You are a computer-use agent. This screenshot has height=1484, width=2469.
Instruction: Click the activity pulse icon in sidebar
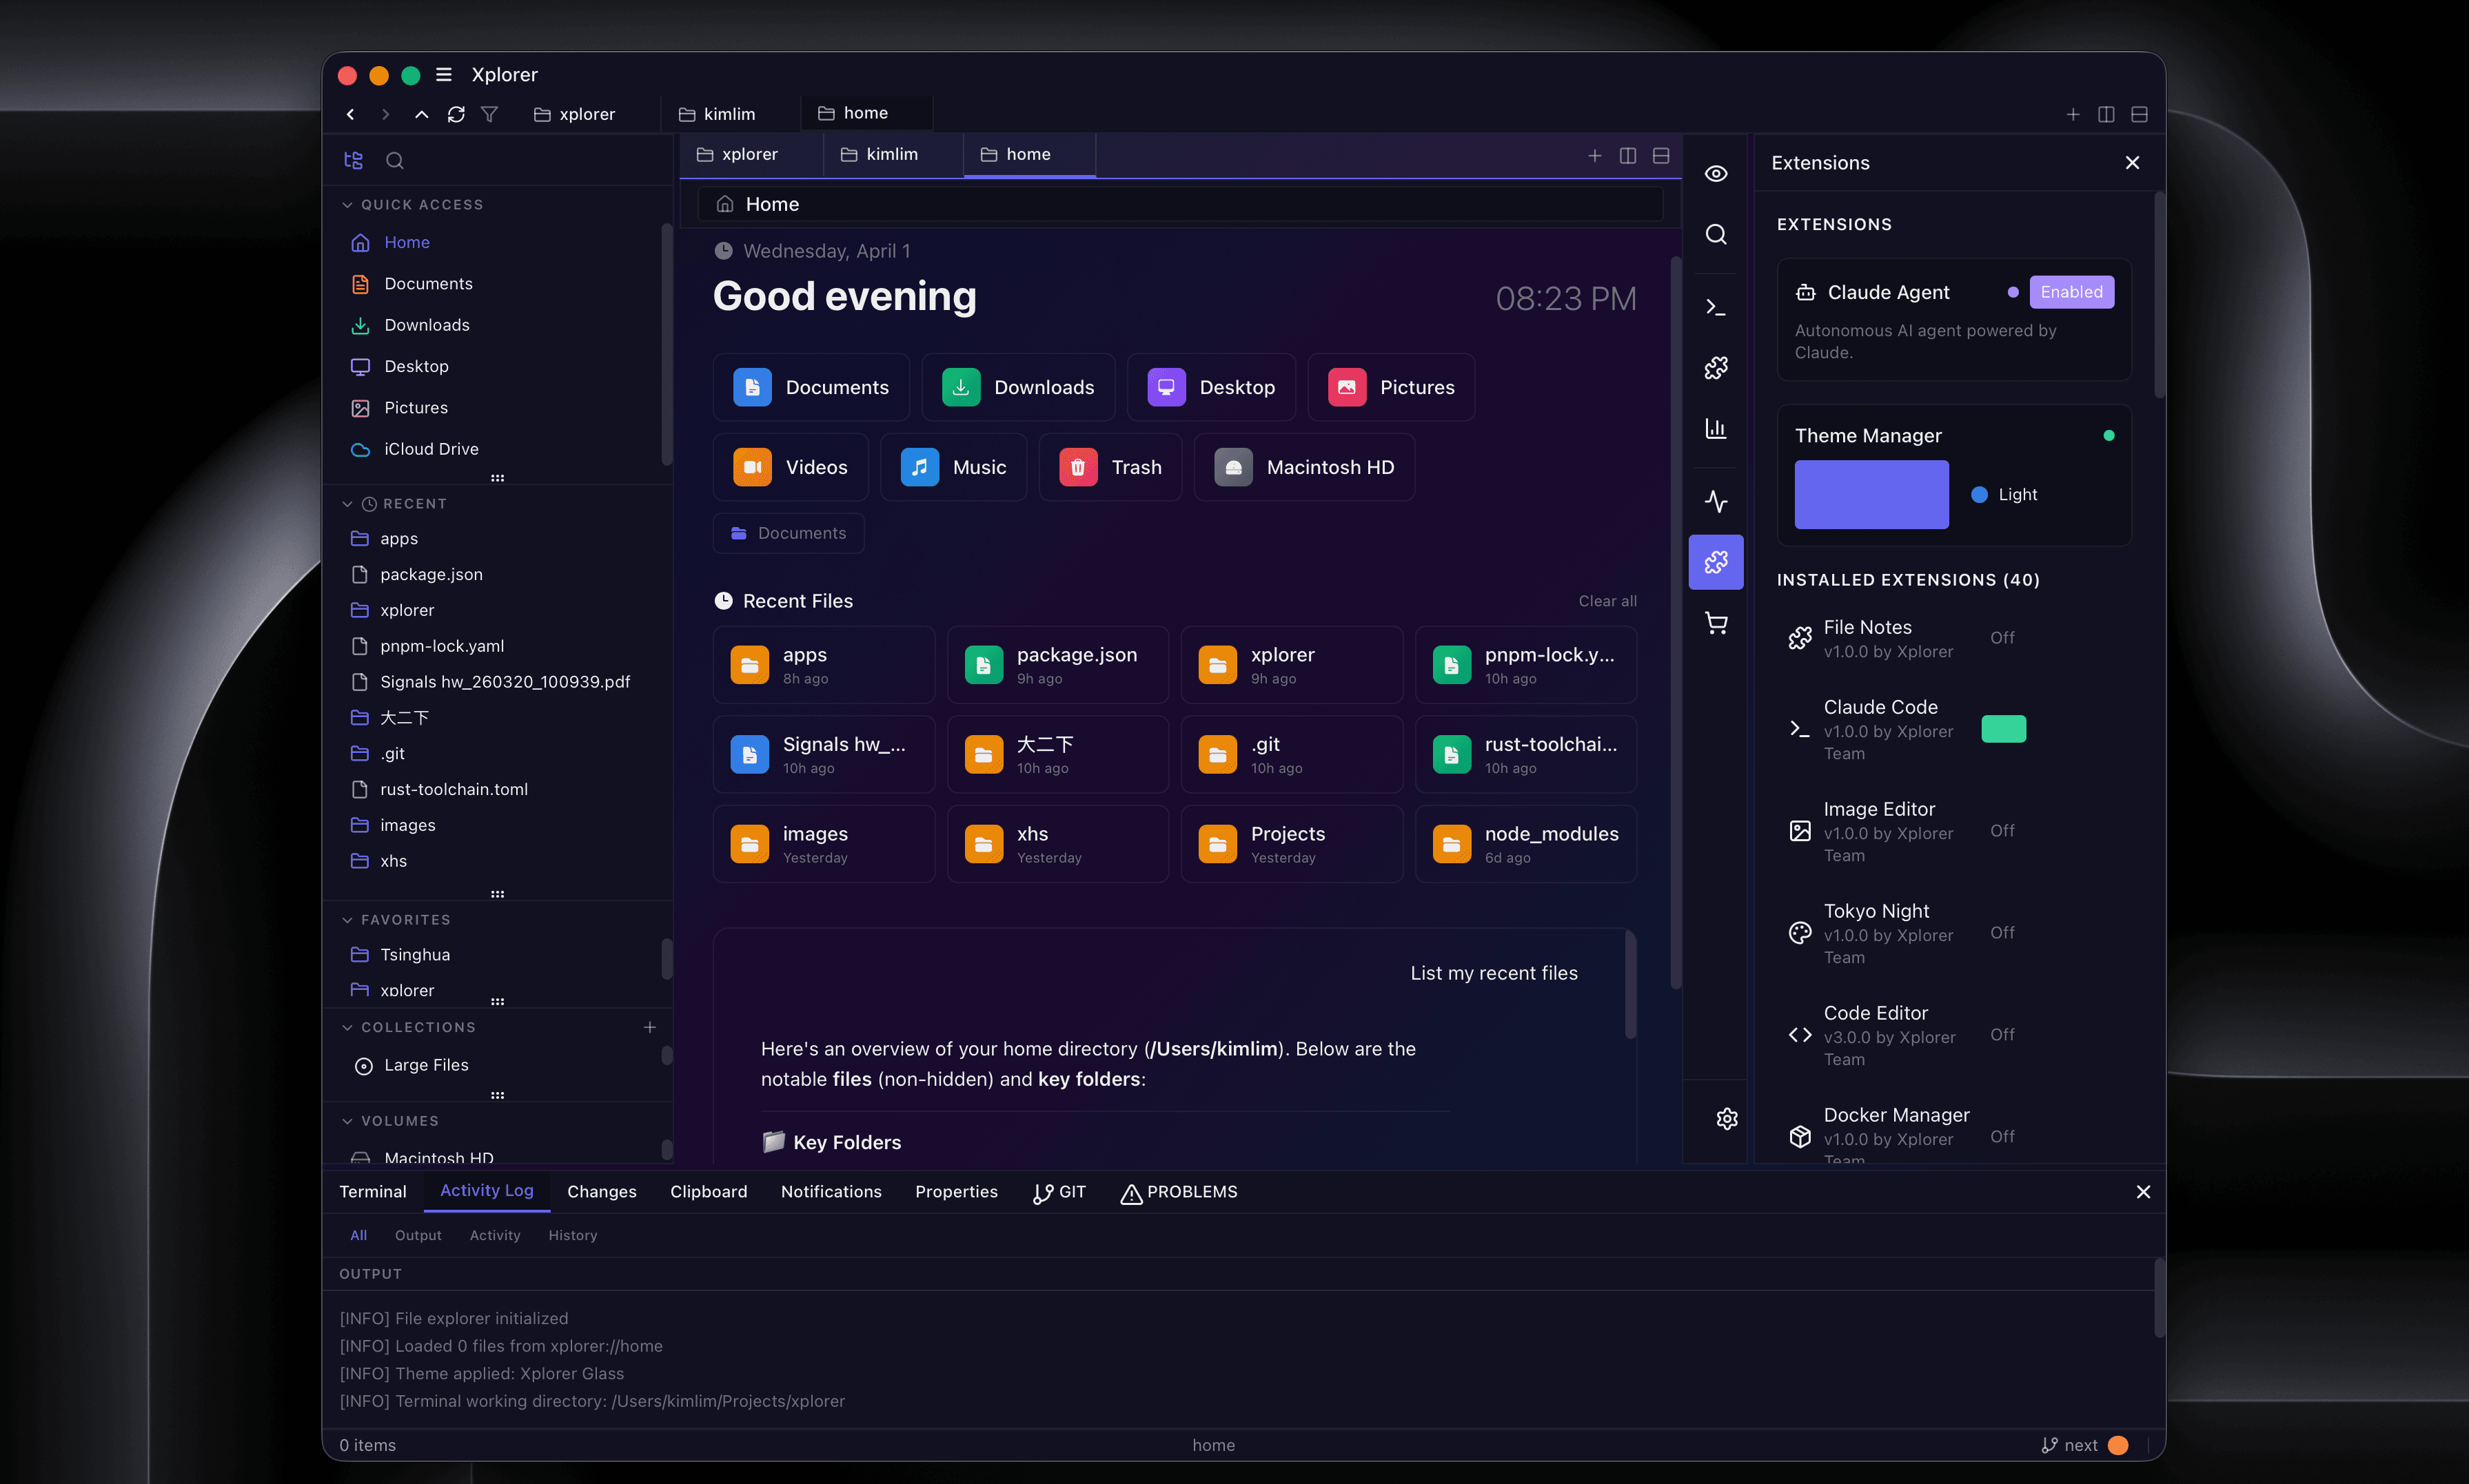pos(1717,501)
